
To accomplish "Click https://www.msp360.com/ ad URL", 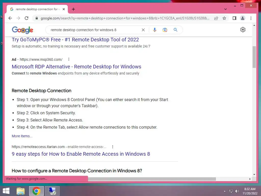I will (41, 59).
